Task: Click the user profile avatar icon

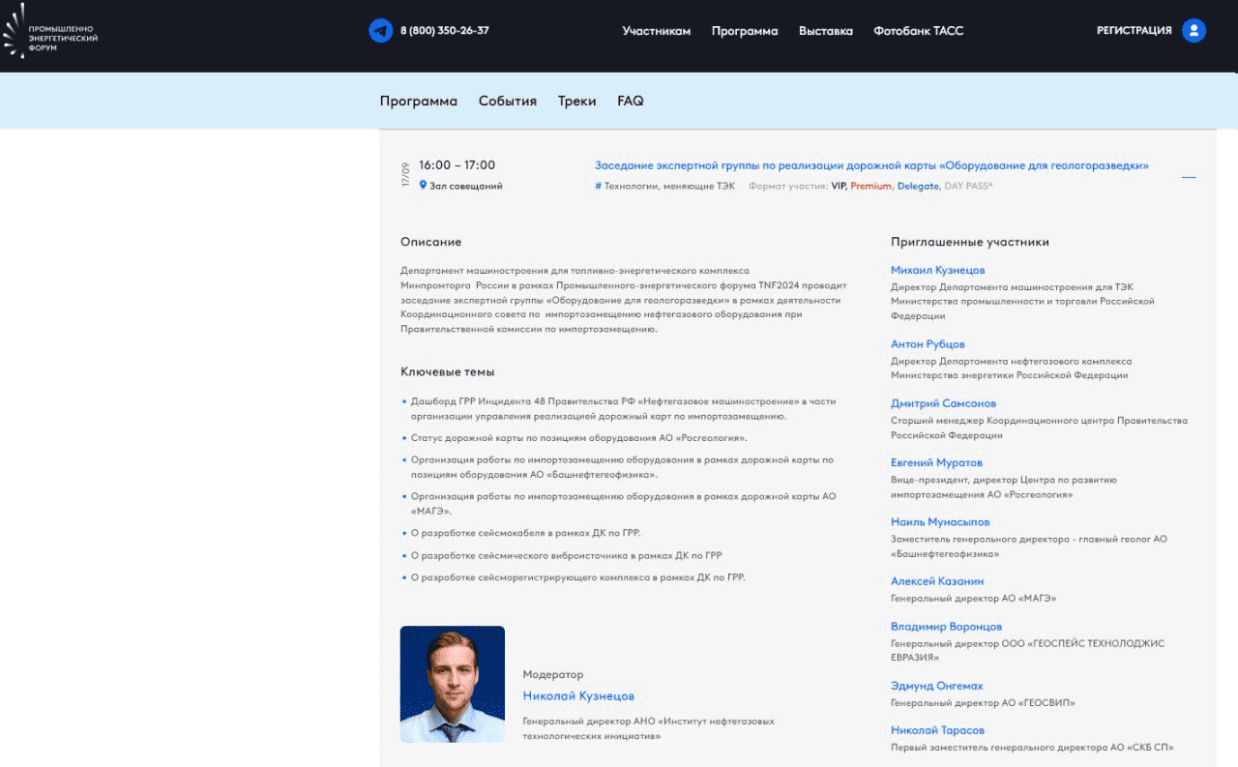Action: (1194, 31)
